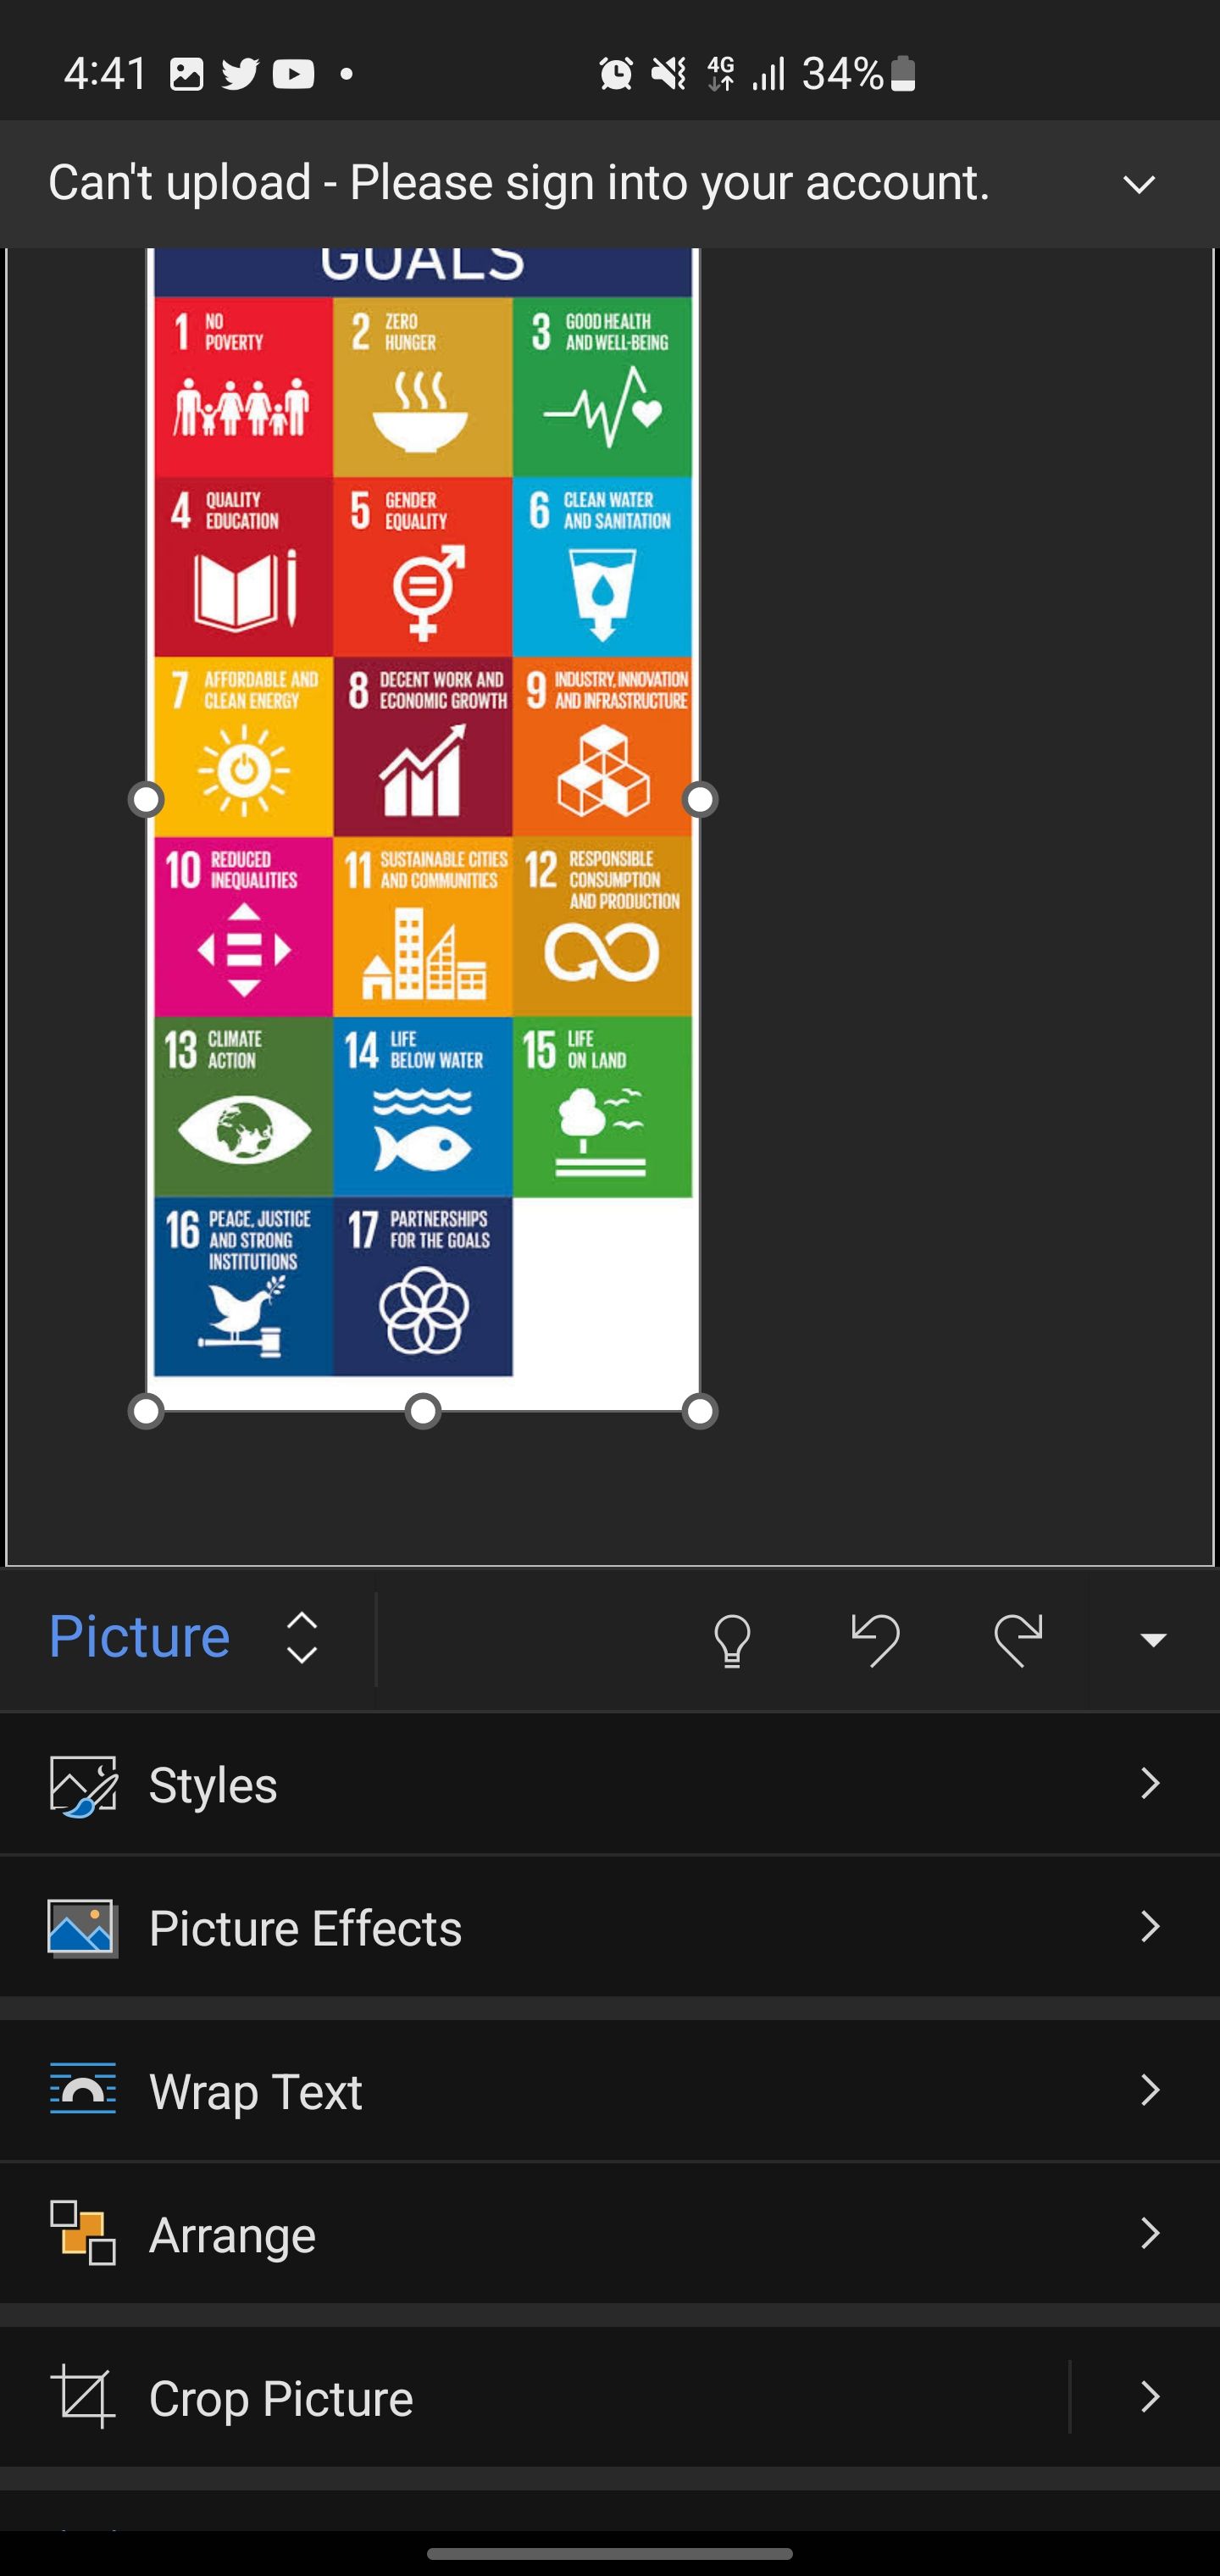Undo the last action
The width and height of the screenshot is (1220, 2576).
click(x=875, y=1640)
